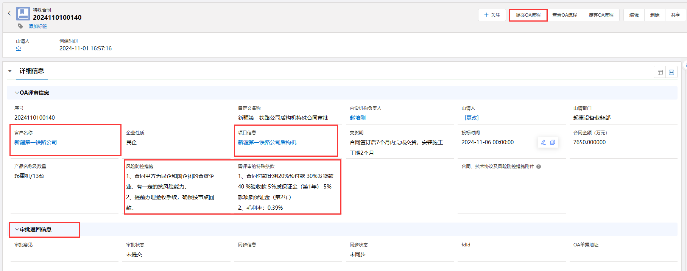This screenshot has width=687, height=271.
Task: Click the copy icon next to 投标时间 value
Action: click(553, 142)
